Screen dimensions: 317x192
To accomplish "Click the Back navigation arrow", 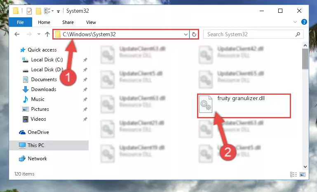I will pyautogui.click(x=17, y=34).
